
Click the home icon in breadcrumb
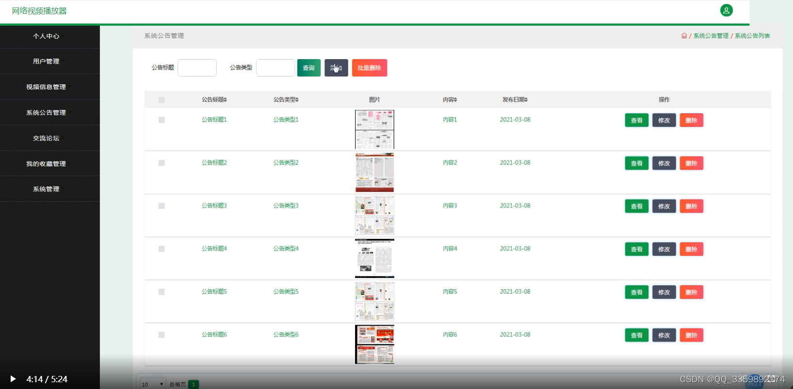click(684, 35)
